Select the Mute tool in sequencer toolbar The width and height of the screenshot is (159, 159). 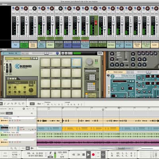16,104
